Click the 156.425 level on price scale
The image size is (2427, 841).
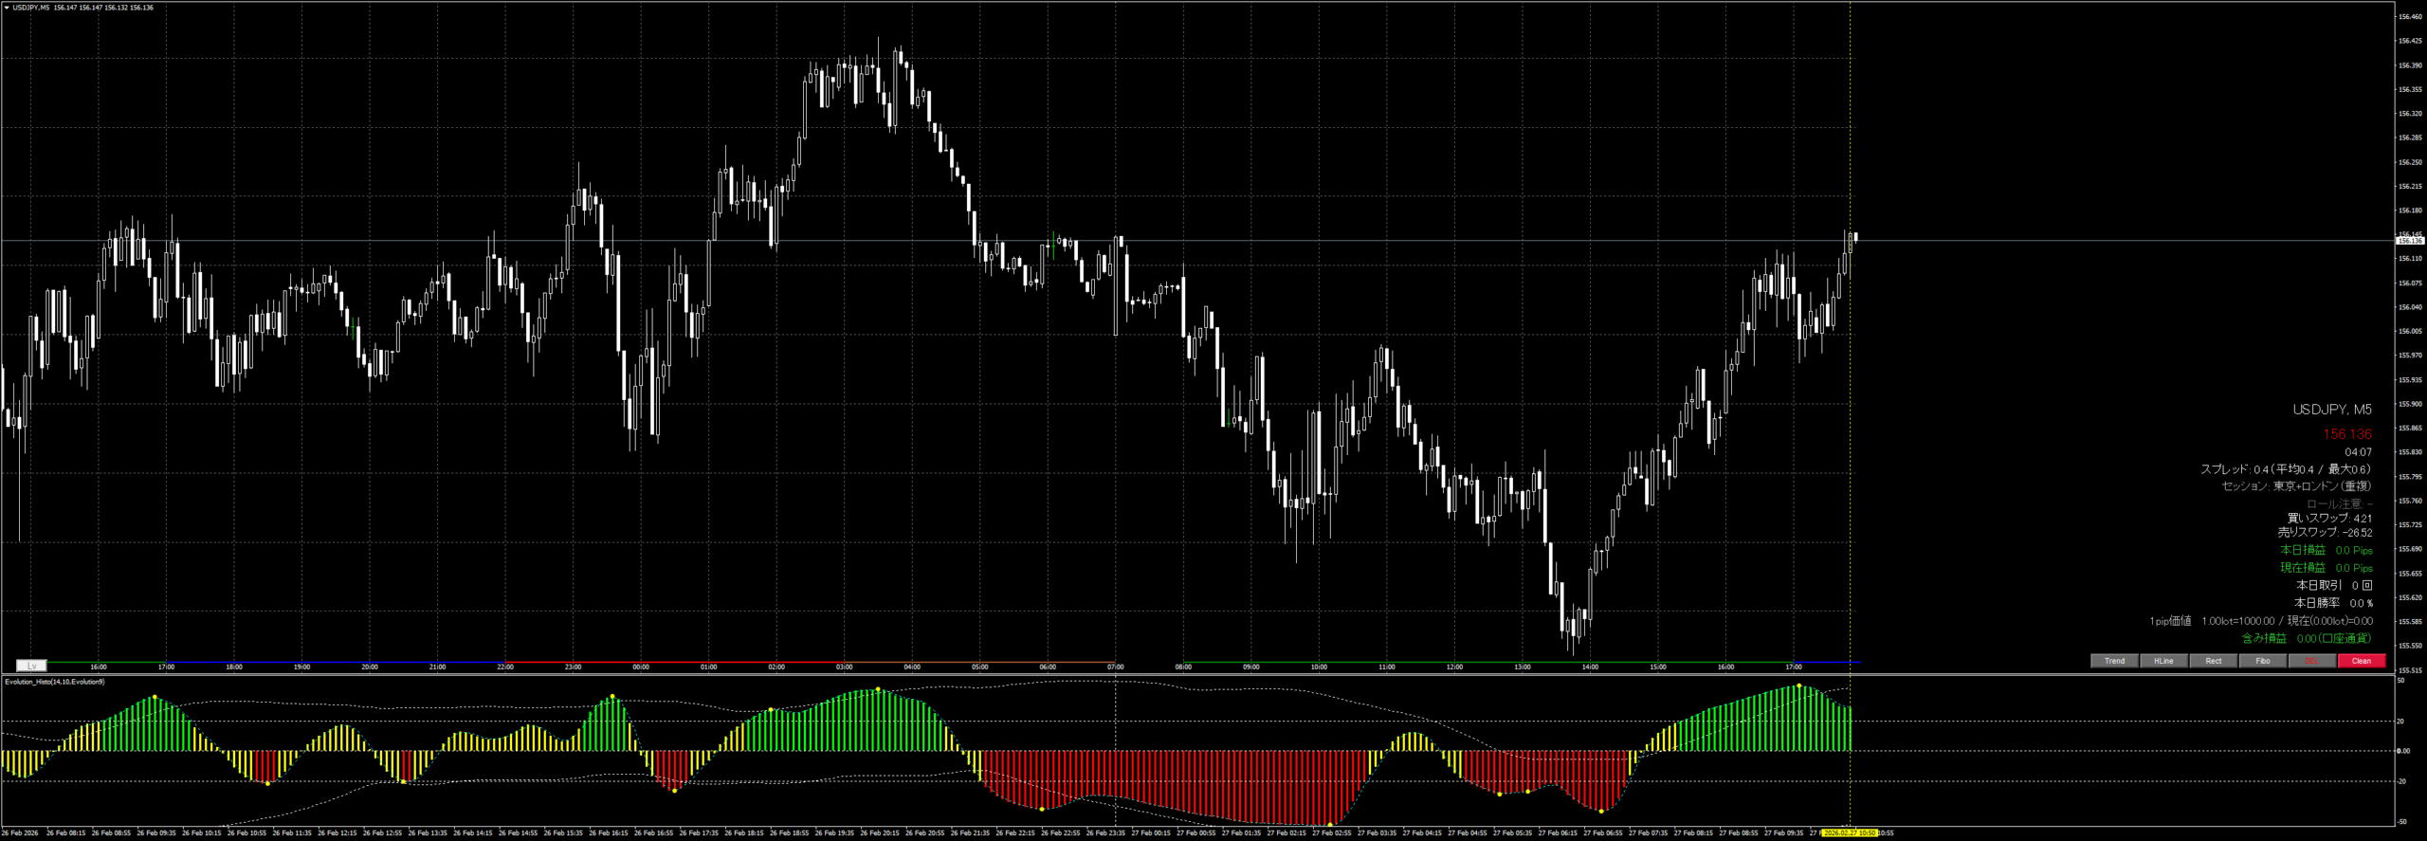[2409, 41]
